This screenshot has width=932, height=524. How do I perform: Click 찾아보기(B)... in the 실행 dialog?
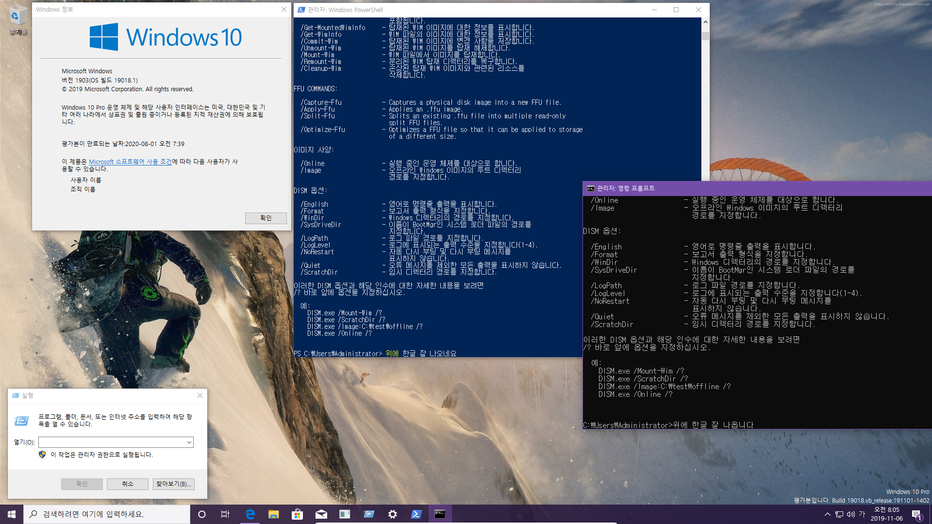point(174,484)
